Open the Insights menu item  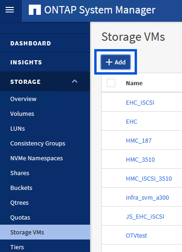[26, 63]
